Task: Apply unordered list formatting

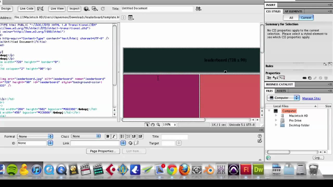Action: click(122, 136)
